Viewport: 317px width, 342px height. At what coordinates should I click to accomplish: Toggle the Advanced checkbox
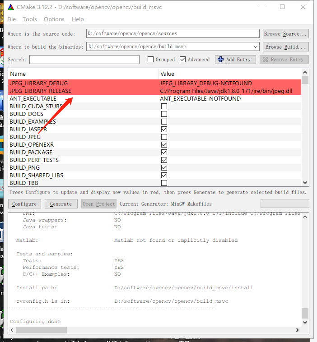click(x=183, y=59)
